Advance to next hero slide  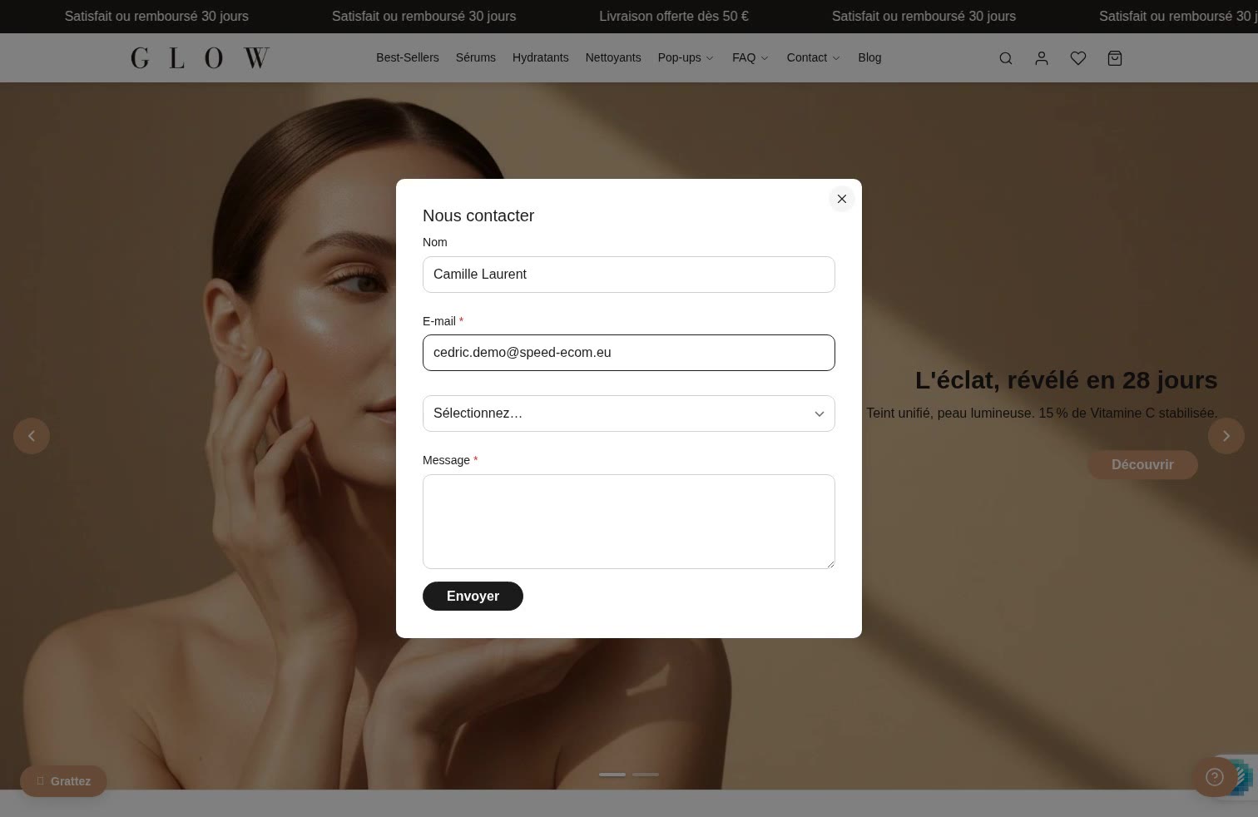1226,436
